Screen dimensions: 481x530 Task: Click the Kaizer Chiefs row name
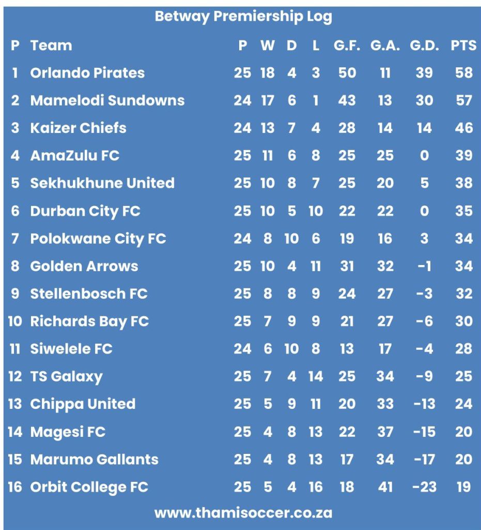pos(78,128)
